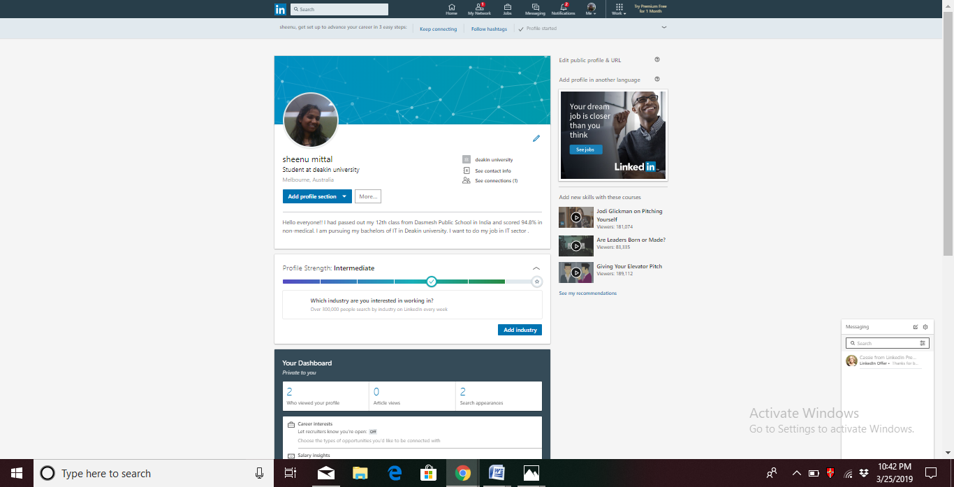The width and height of the screenshot is (954, 487).
Task: Open the My Network icon
Action: coord(479,8)
